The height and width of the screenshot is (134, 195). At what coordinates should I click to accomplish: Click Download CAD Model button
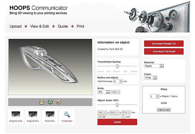click(x=164, y=51)
